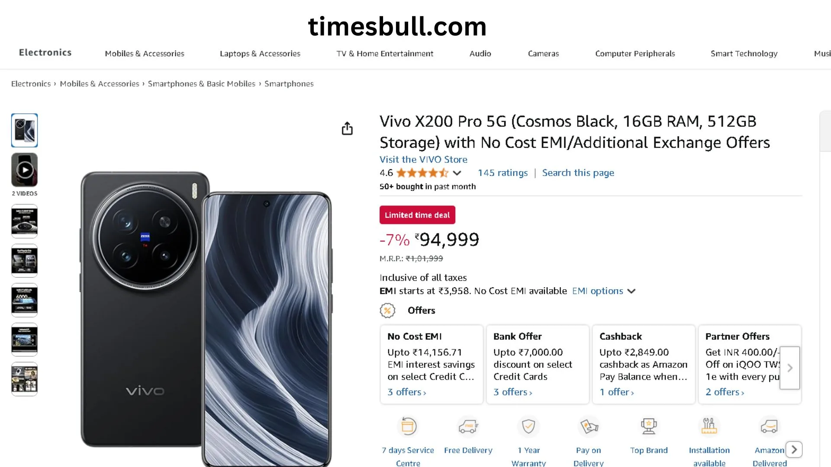Visit the VIVO Store link
831x467 pixels.
(x=423, y=160)
